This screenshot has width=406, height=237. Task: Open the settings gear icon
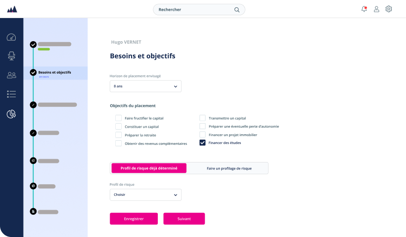[x=389, y=9]
